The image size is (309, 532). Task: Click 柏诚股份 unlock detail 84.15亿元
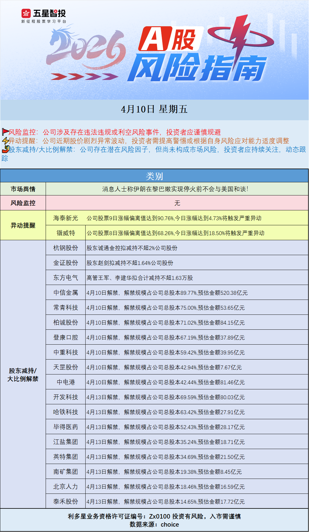coord(166,323)
